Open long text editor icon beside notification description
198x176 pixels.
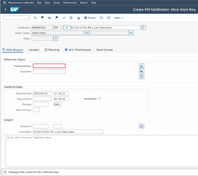(143, 28)
